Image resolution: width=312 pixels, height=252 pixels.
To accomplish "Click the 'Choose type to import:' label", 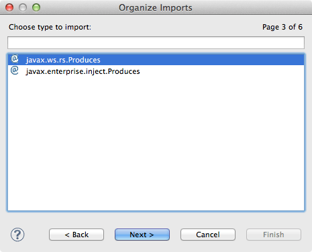I will pos(50,27).
